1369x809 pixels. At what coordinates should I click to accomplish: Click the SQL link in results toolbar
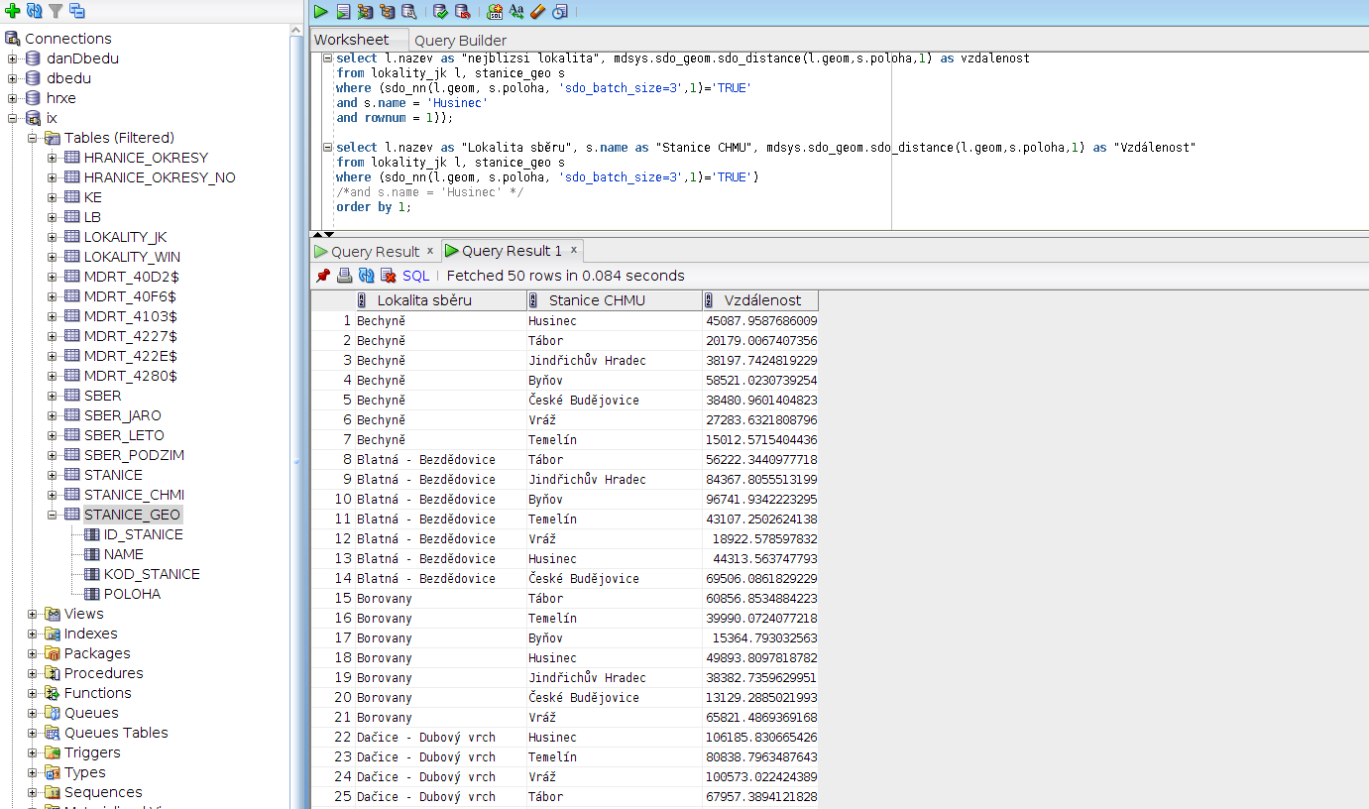416,276
